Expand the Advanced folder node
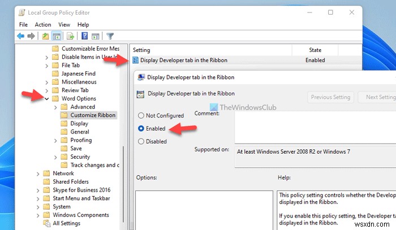The height and width of the screenshot is (230, 396). pyautogui.click(x=55, y=107)
